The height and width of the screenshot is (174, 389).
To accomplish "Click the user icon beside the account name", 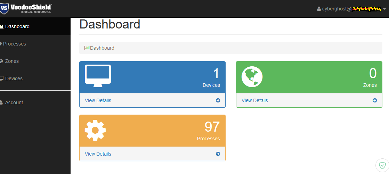I will (x=319, y=9).
